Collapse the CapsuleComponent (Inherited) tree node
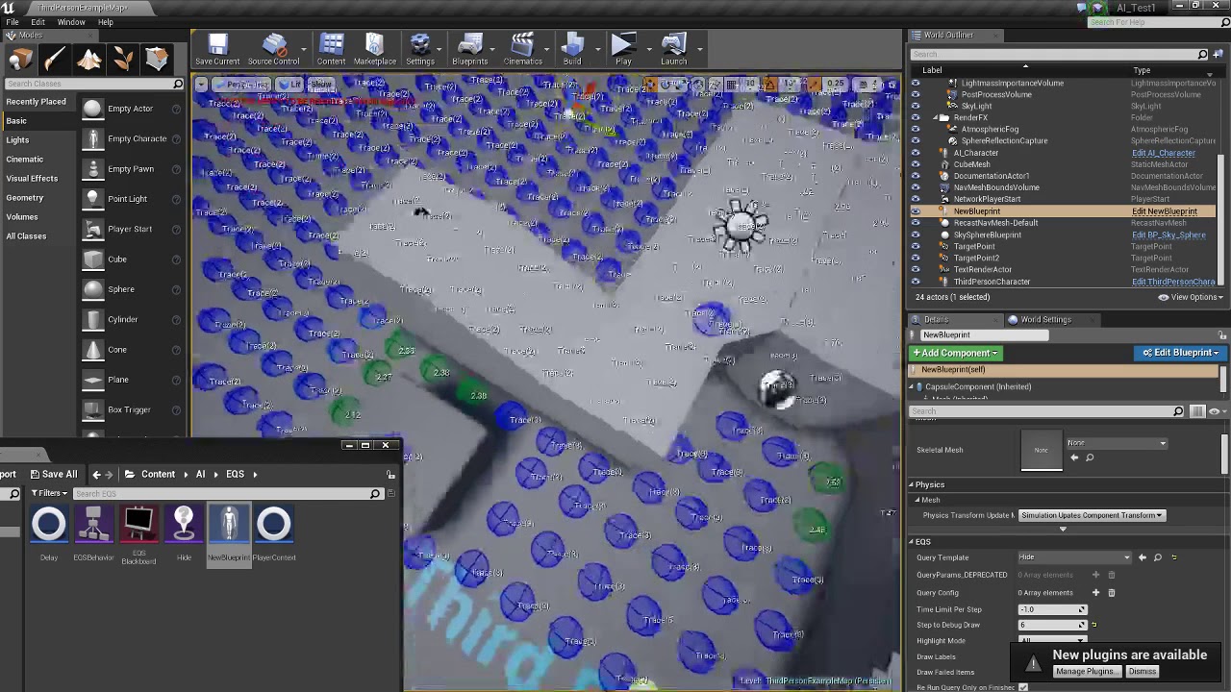The width and height of the screenshot is (1231, 692). (x=912, y=387)
